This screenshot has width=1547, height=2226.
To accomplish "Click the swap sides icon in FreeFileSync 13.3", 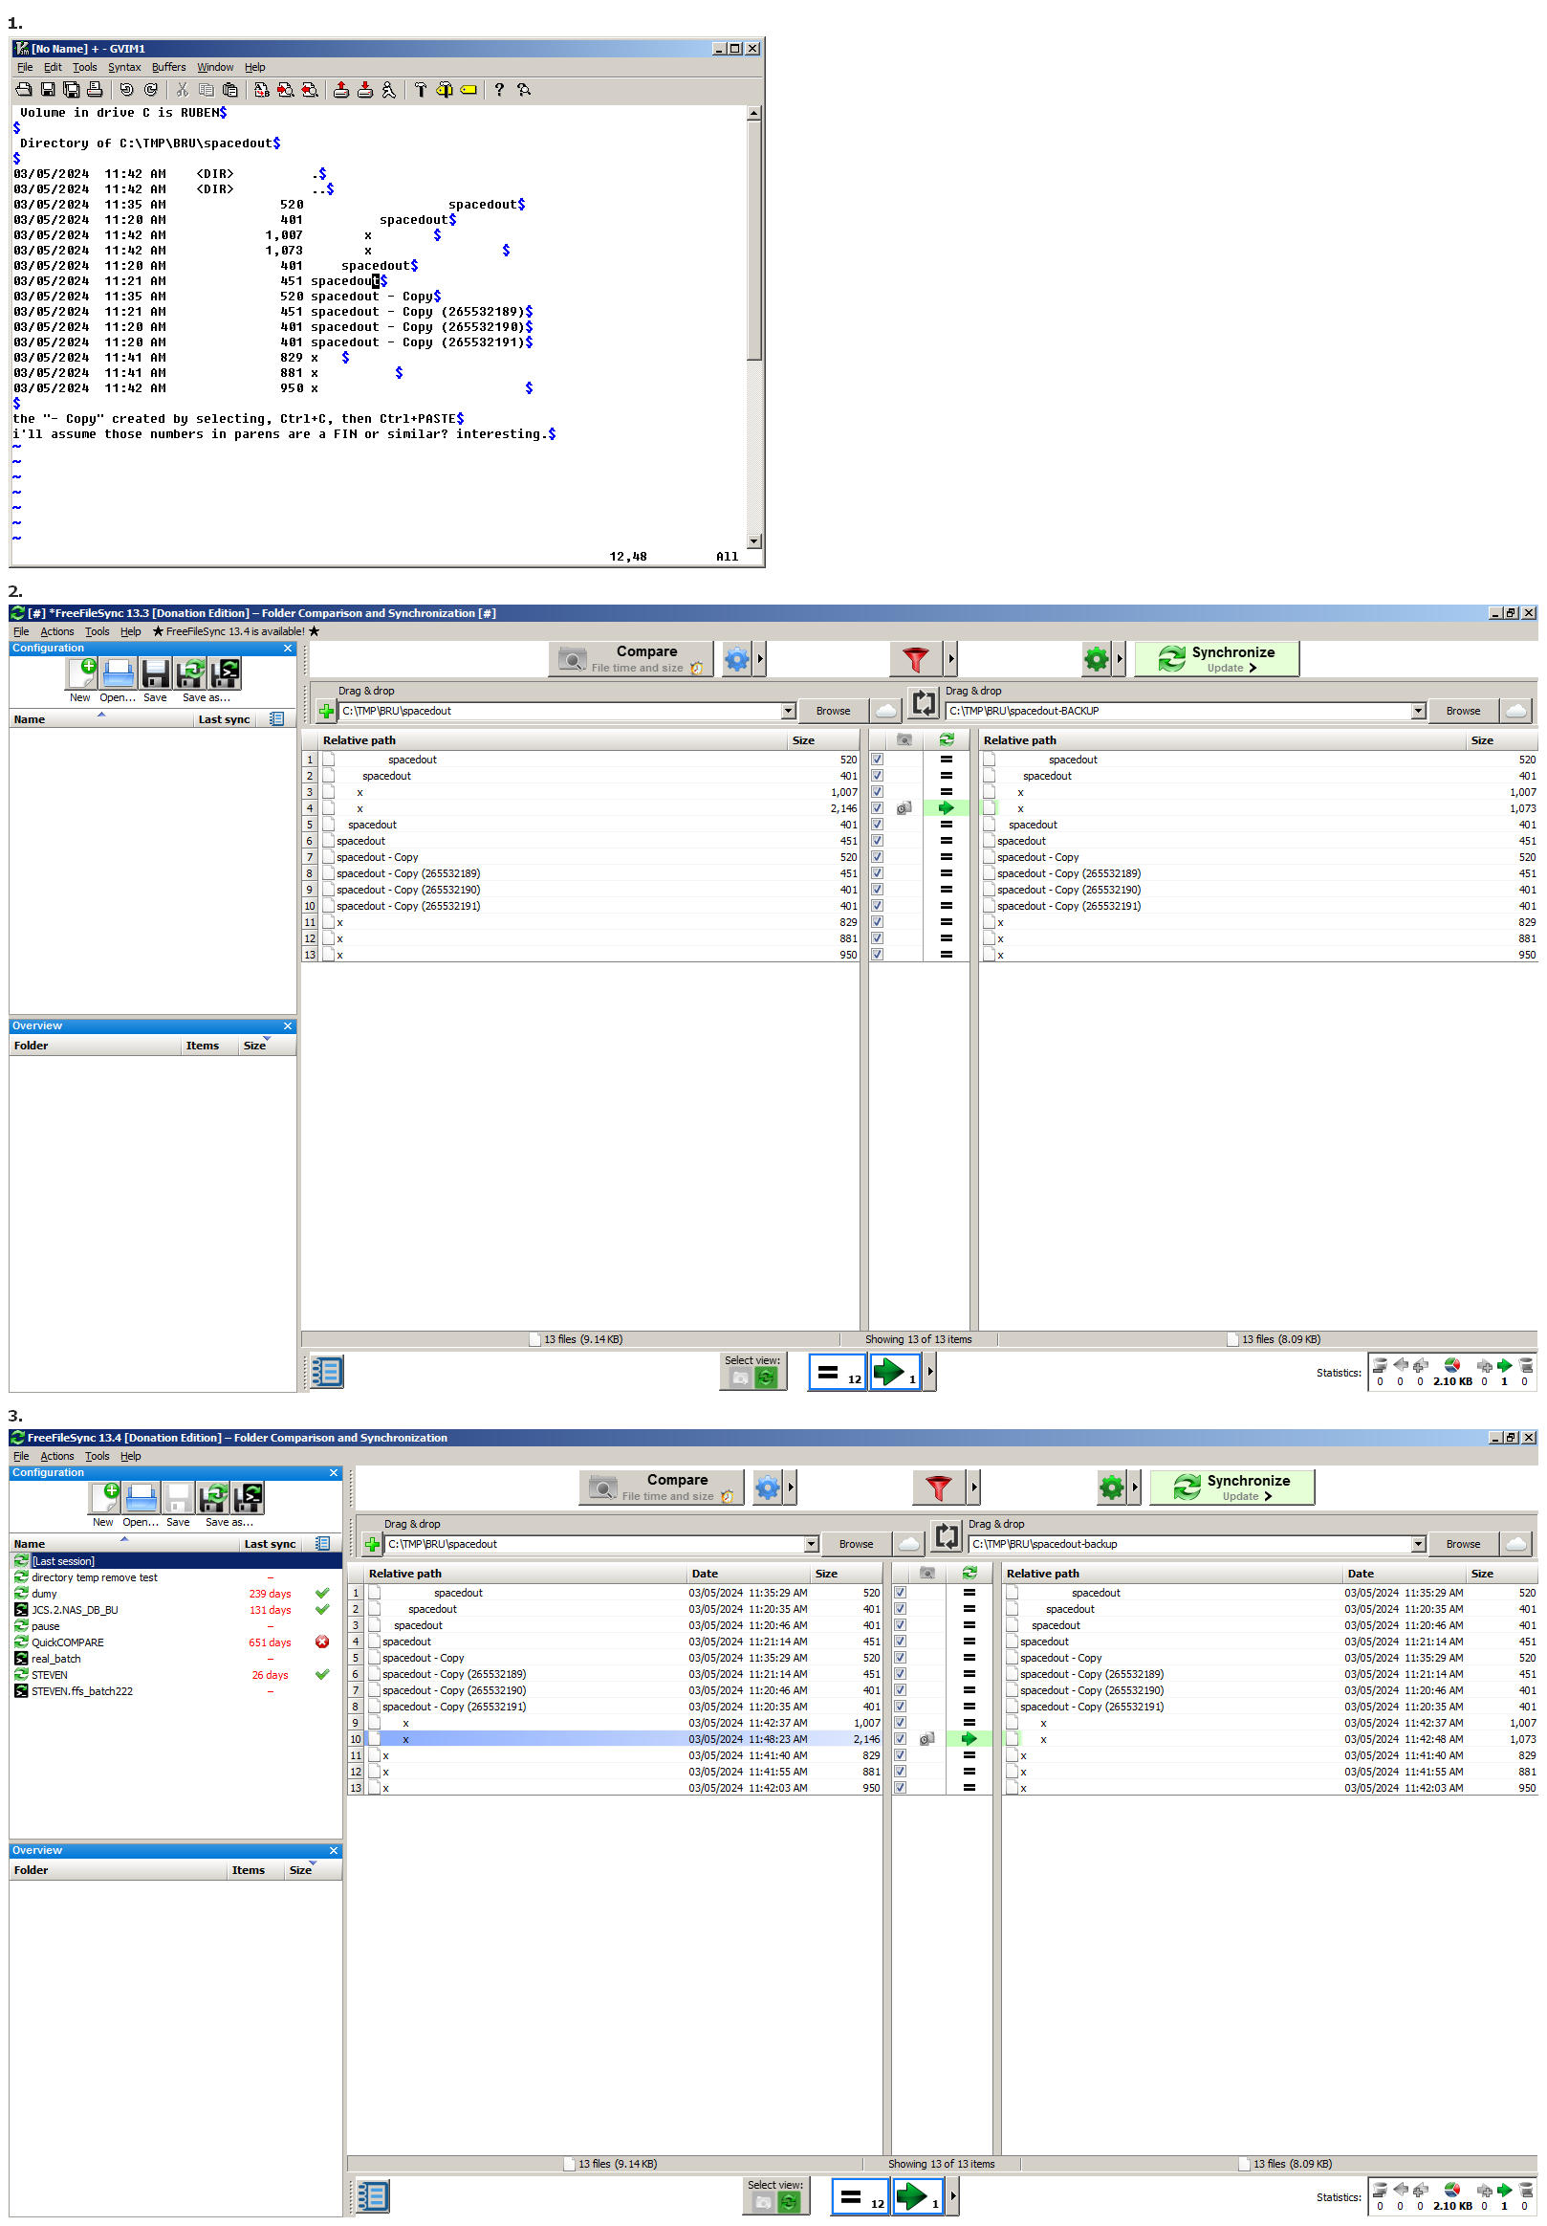I will tap(924, 705).
